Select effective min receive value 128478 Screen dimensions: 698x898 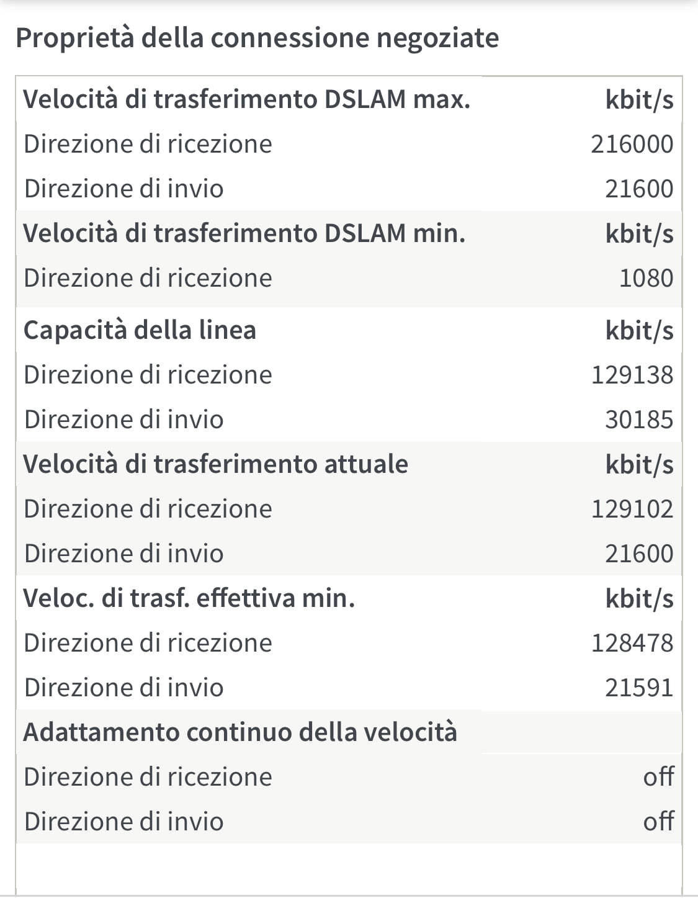click(632, 643)
